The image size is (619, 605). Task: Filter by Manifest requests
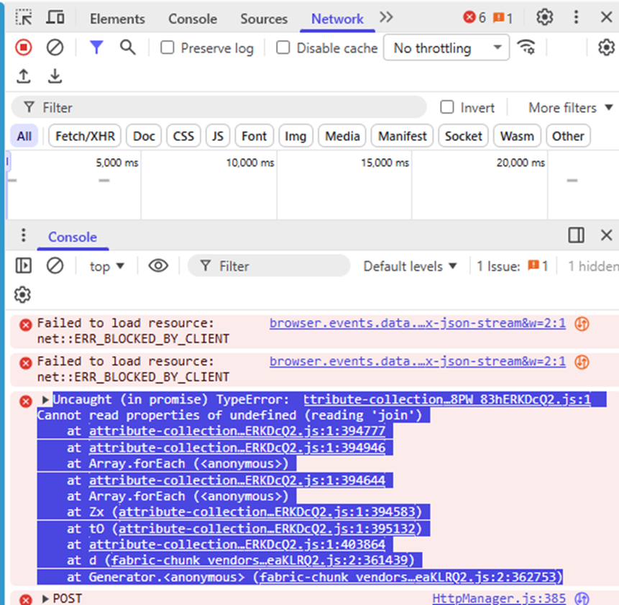coord(403,136)
